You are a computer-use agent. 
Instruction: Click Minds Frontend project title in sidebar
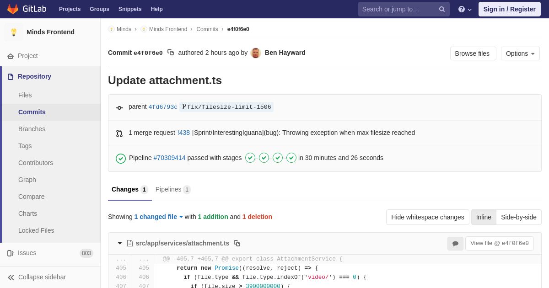click(50, 32)
